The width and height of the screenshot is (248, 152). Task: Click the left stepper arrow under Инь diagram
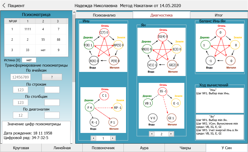pos(93,138)
